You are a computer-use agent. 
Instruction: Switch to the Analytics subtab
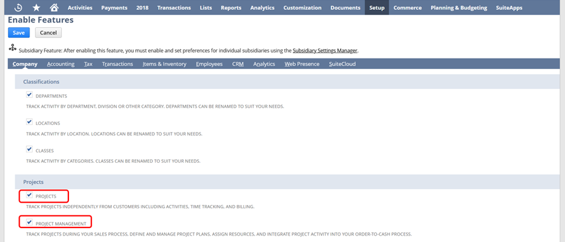(x=264, y=64)
